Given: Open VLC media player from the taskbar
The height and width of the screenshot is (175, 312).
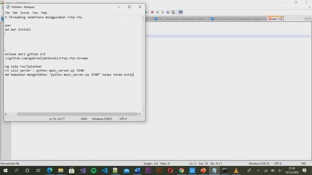Looking at the screenshot, I should coord(236,171).
